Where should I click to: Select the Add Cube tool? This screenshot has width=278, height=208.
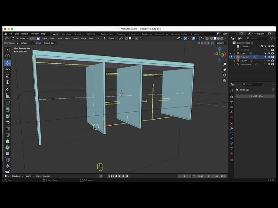point(7,103)
